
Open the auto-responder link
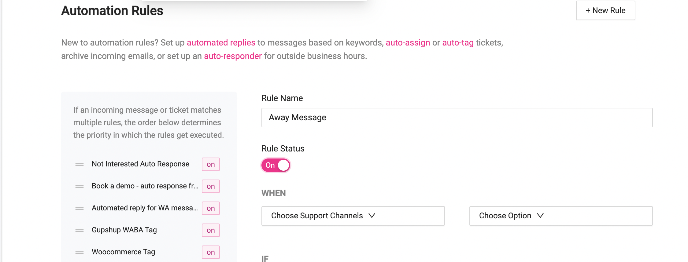click(x=233, y=56)
